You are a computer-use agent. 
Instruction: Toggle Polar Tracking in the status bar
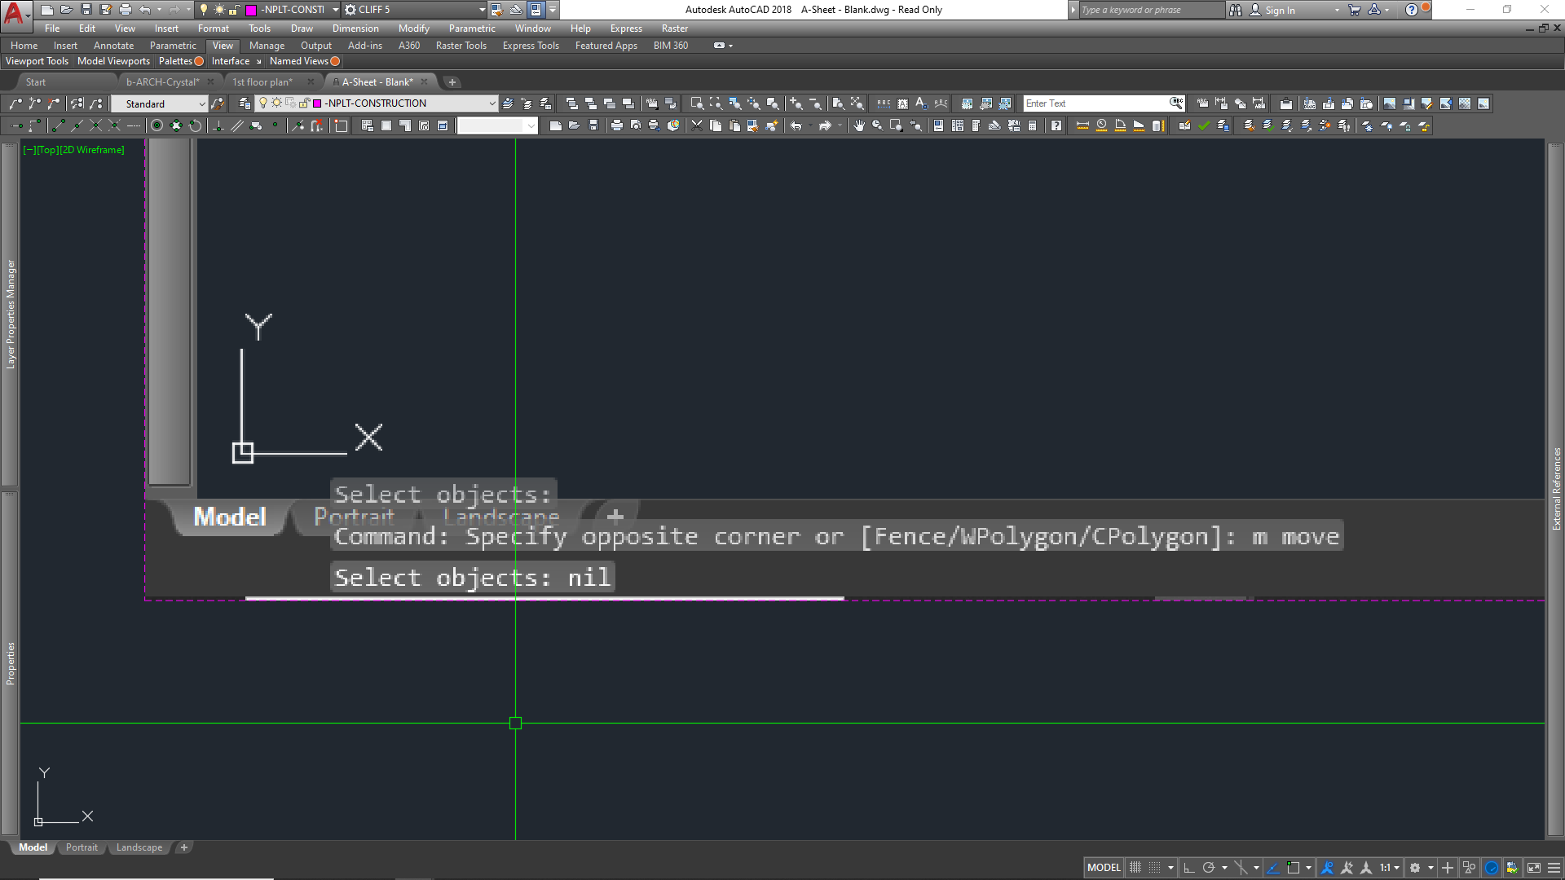1210,867
